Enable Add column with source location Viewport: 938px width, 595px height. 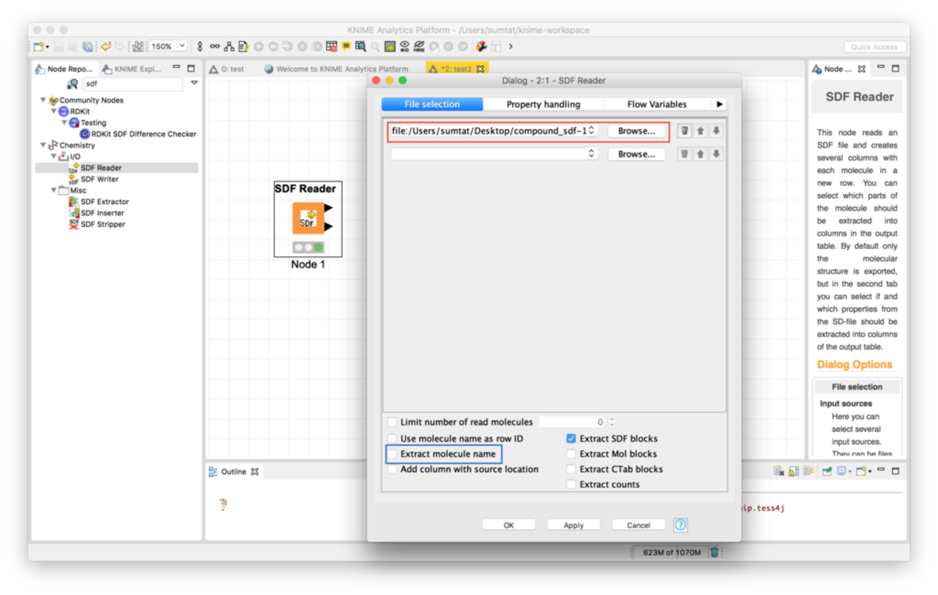click(x=393, y=469)
